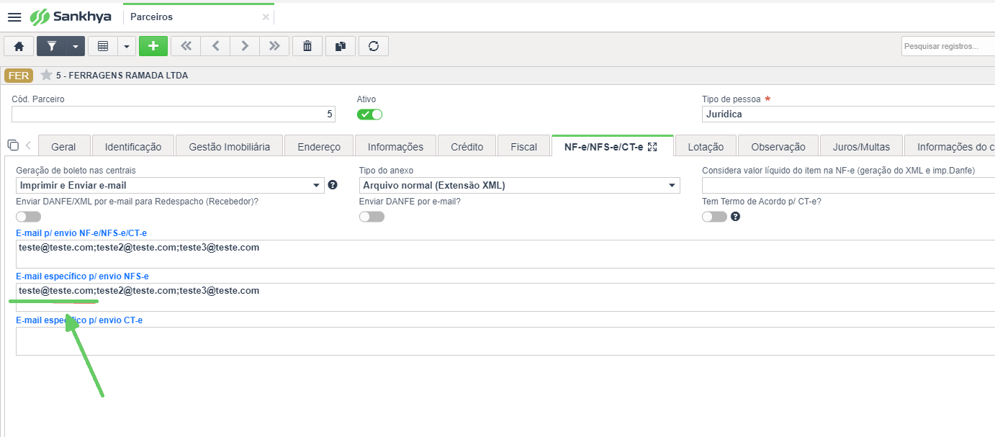Show help for Termo de Acordo CT-e
995x437 pixels.
tap(735, 216)
